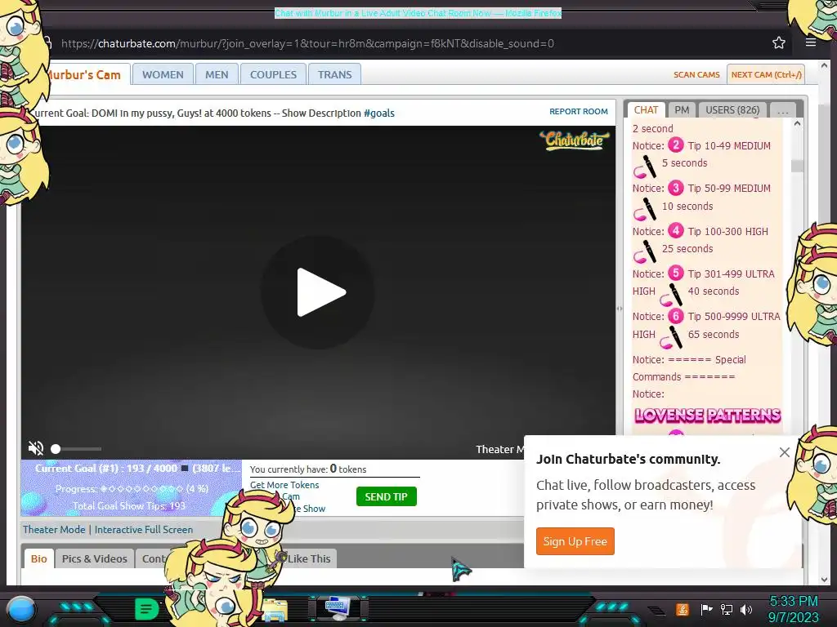Open the green notes app in the taskbar
This screenshot has width=837, height=627.
[x=146, y=609]
